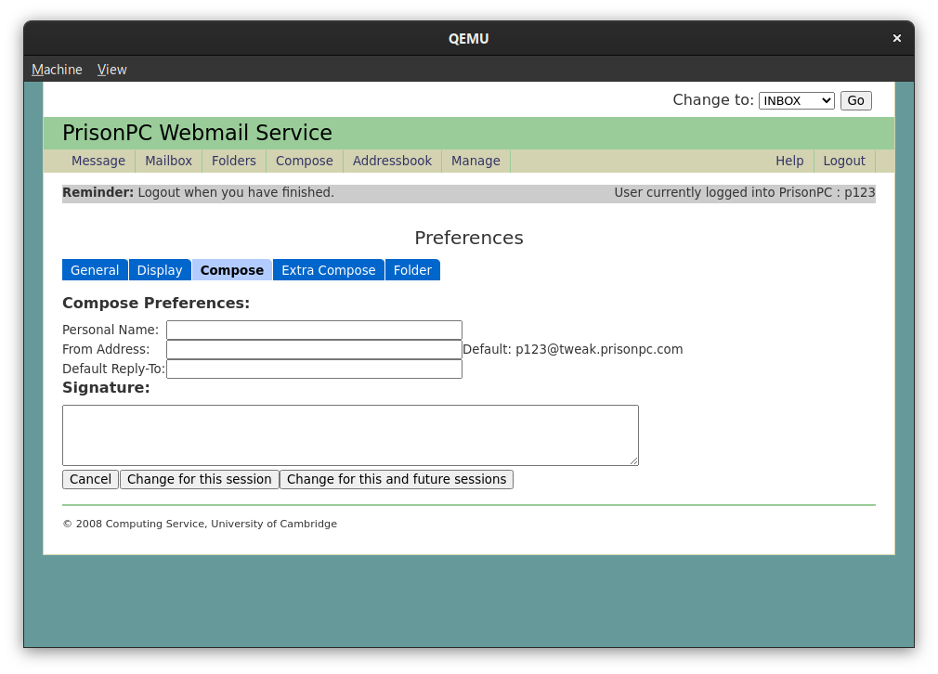Focus the From Address input field
The height and width of the screenshot is (674, 938).
314,349
